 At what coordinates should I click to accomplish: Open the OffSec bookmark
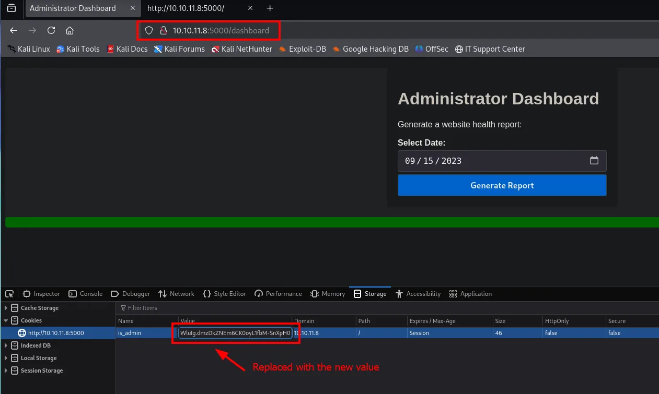[x=432, y=49]
